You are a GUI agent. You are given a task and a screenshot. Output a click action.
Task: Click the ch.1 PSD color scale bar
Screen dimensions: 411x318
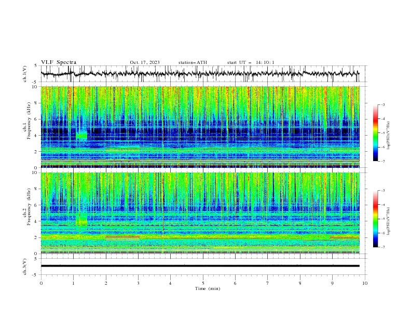[x=375, y=132]
